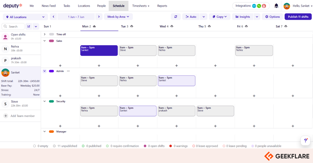
Task: Collapse the Admin area row
Action: pos(44,71)
